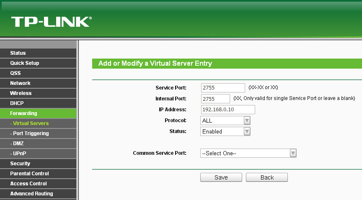Go to Wireless settings
This screenshot has height=200, width=362.
click(x=38, y=93)
